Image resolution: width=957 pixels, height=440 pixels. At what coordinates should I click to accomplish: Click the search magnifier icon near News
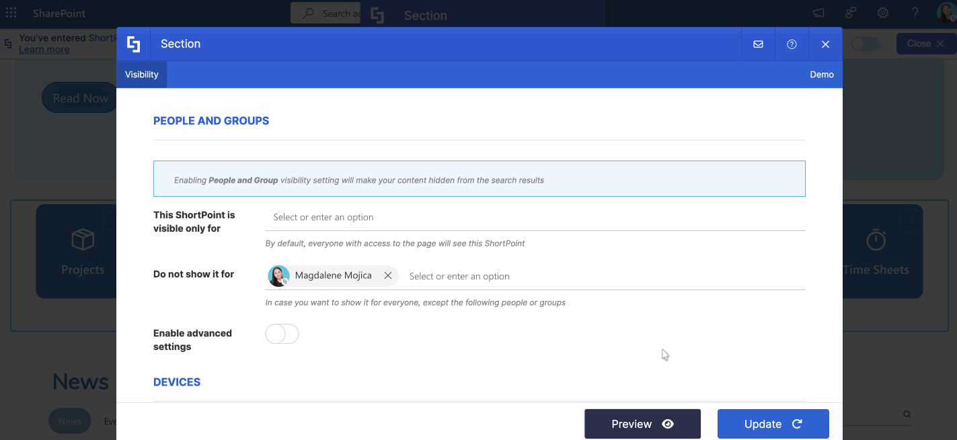coord(906,414)
